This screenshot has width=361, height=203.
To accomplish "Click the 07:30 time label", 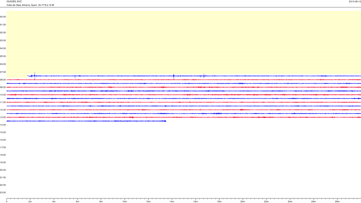I will click(x=3, y=72).
